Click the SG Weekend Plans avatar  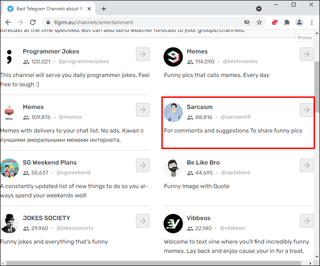coord(10,168)
